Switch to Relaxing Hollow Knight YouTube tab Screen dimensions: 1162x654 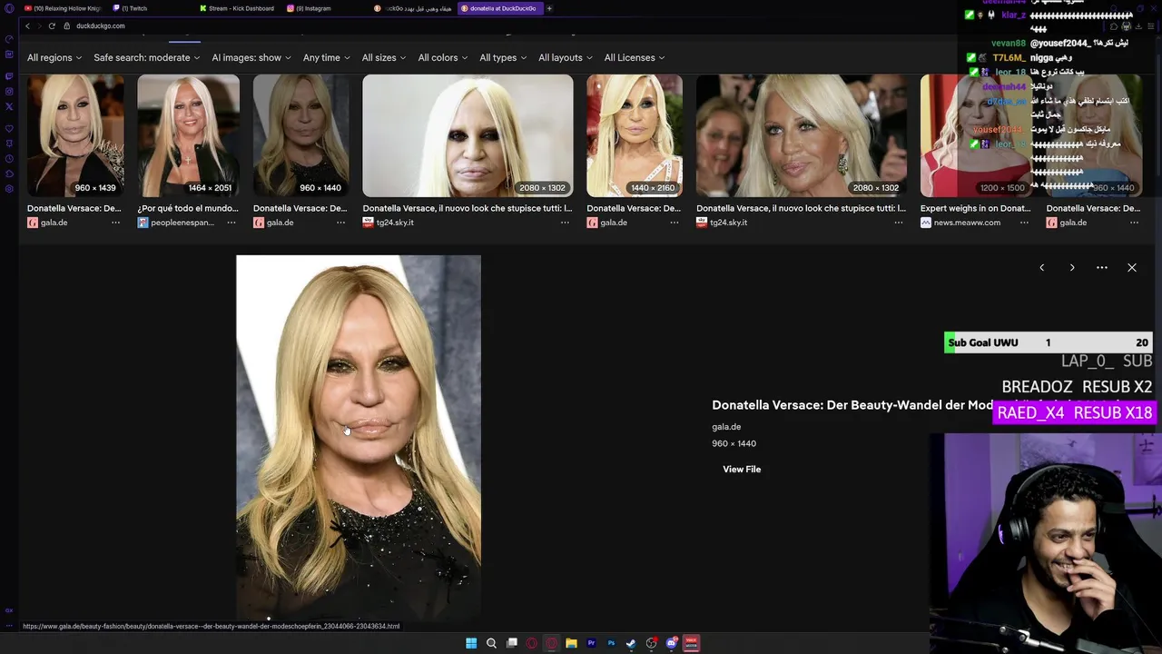click(x=63, y=8)
